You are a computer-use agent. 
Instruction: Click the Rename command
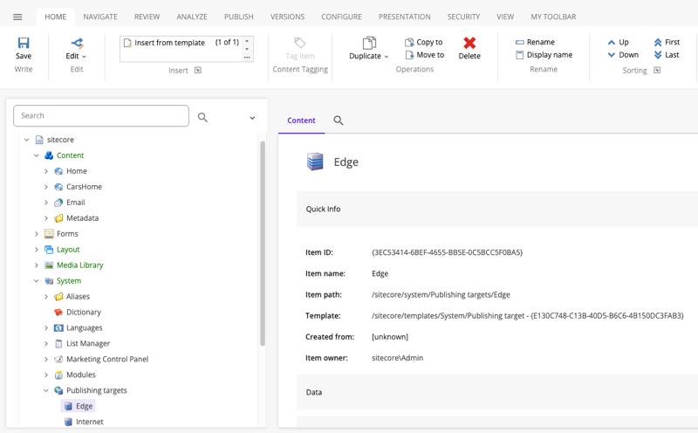pyautogui.click(x=535, y=42)
